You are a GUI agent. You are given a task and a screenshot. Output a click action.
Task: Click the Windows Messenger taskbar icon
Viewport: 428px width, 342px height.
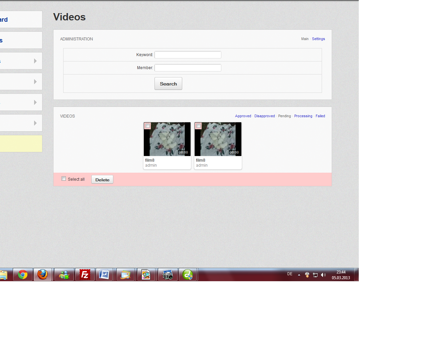(64, 275)
